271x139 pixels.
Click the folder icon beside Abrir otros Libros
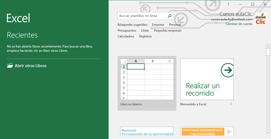[x=10, y=66]
